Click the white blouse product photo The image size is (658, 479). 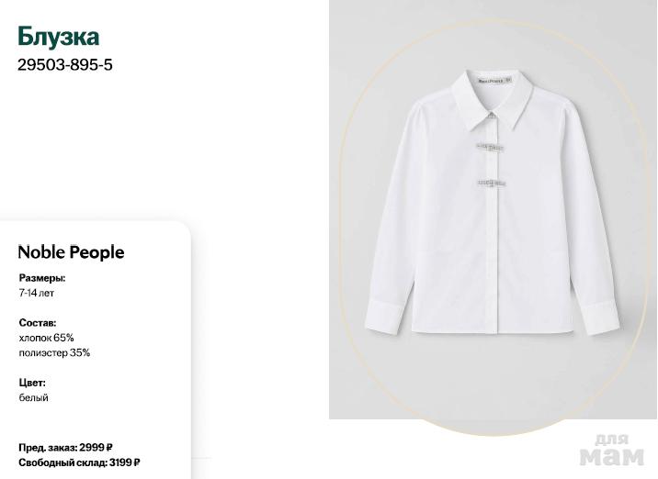(493, 202)
